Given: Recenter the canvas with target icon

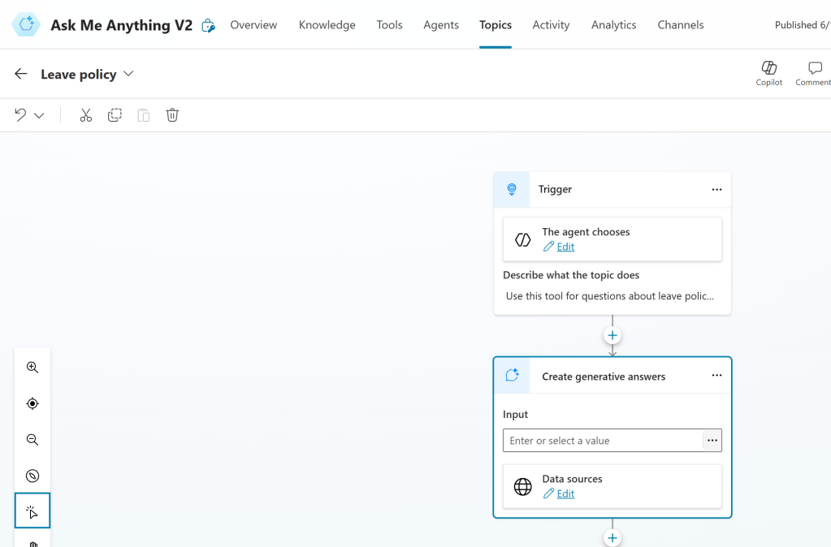Looking at the screenshot, I should pos(32,403).
